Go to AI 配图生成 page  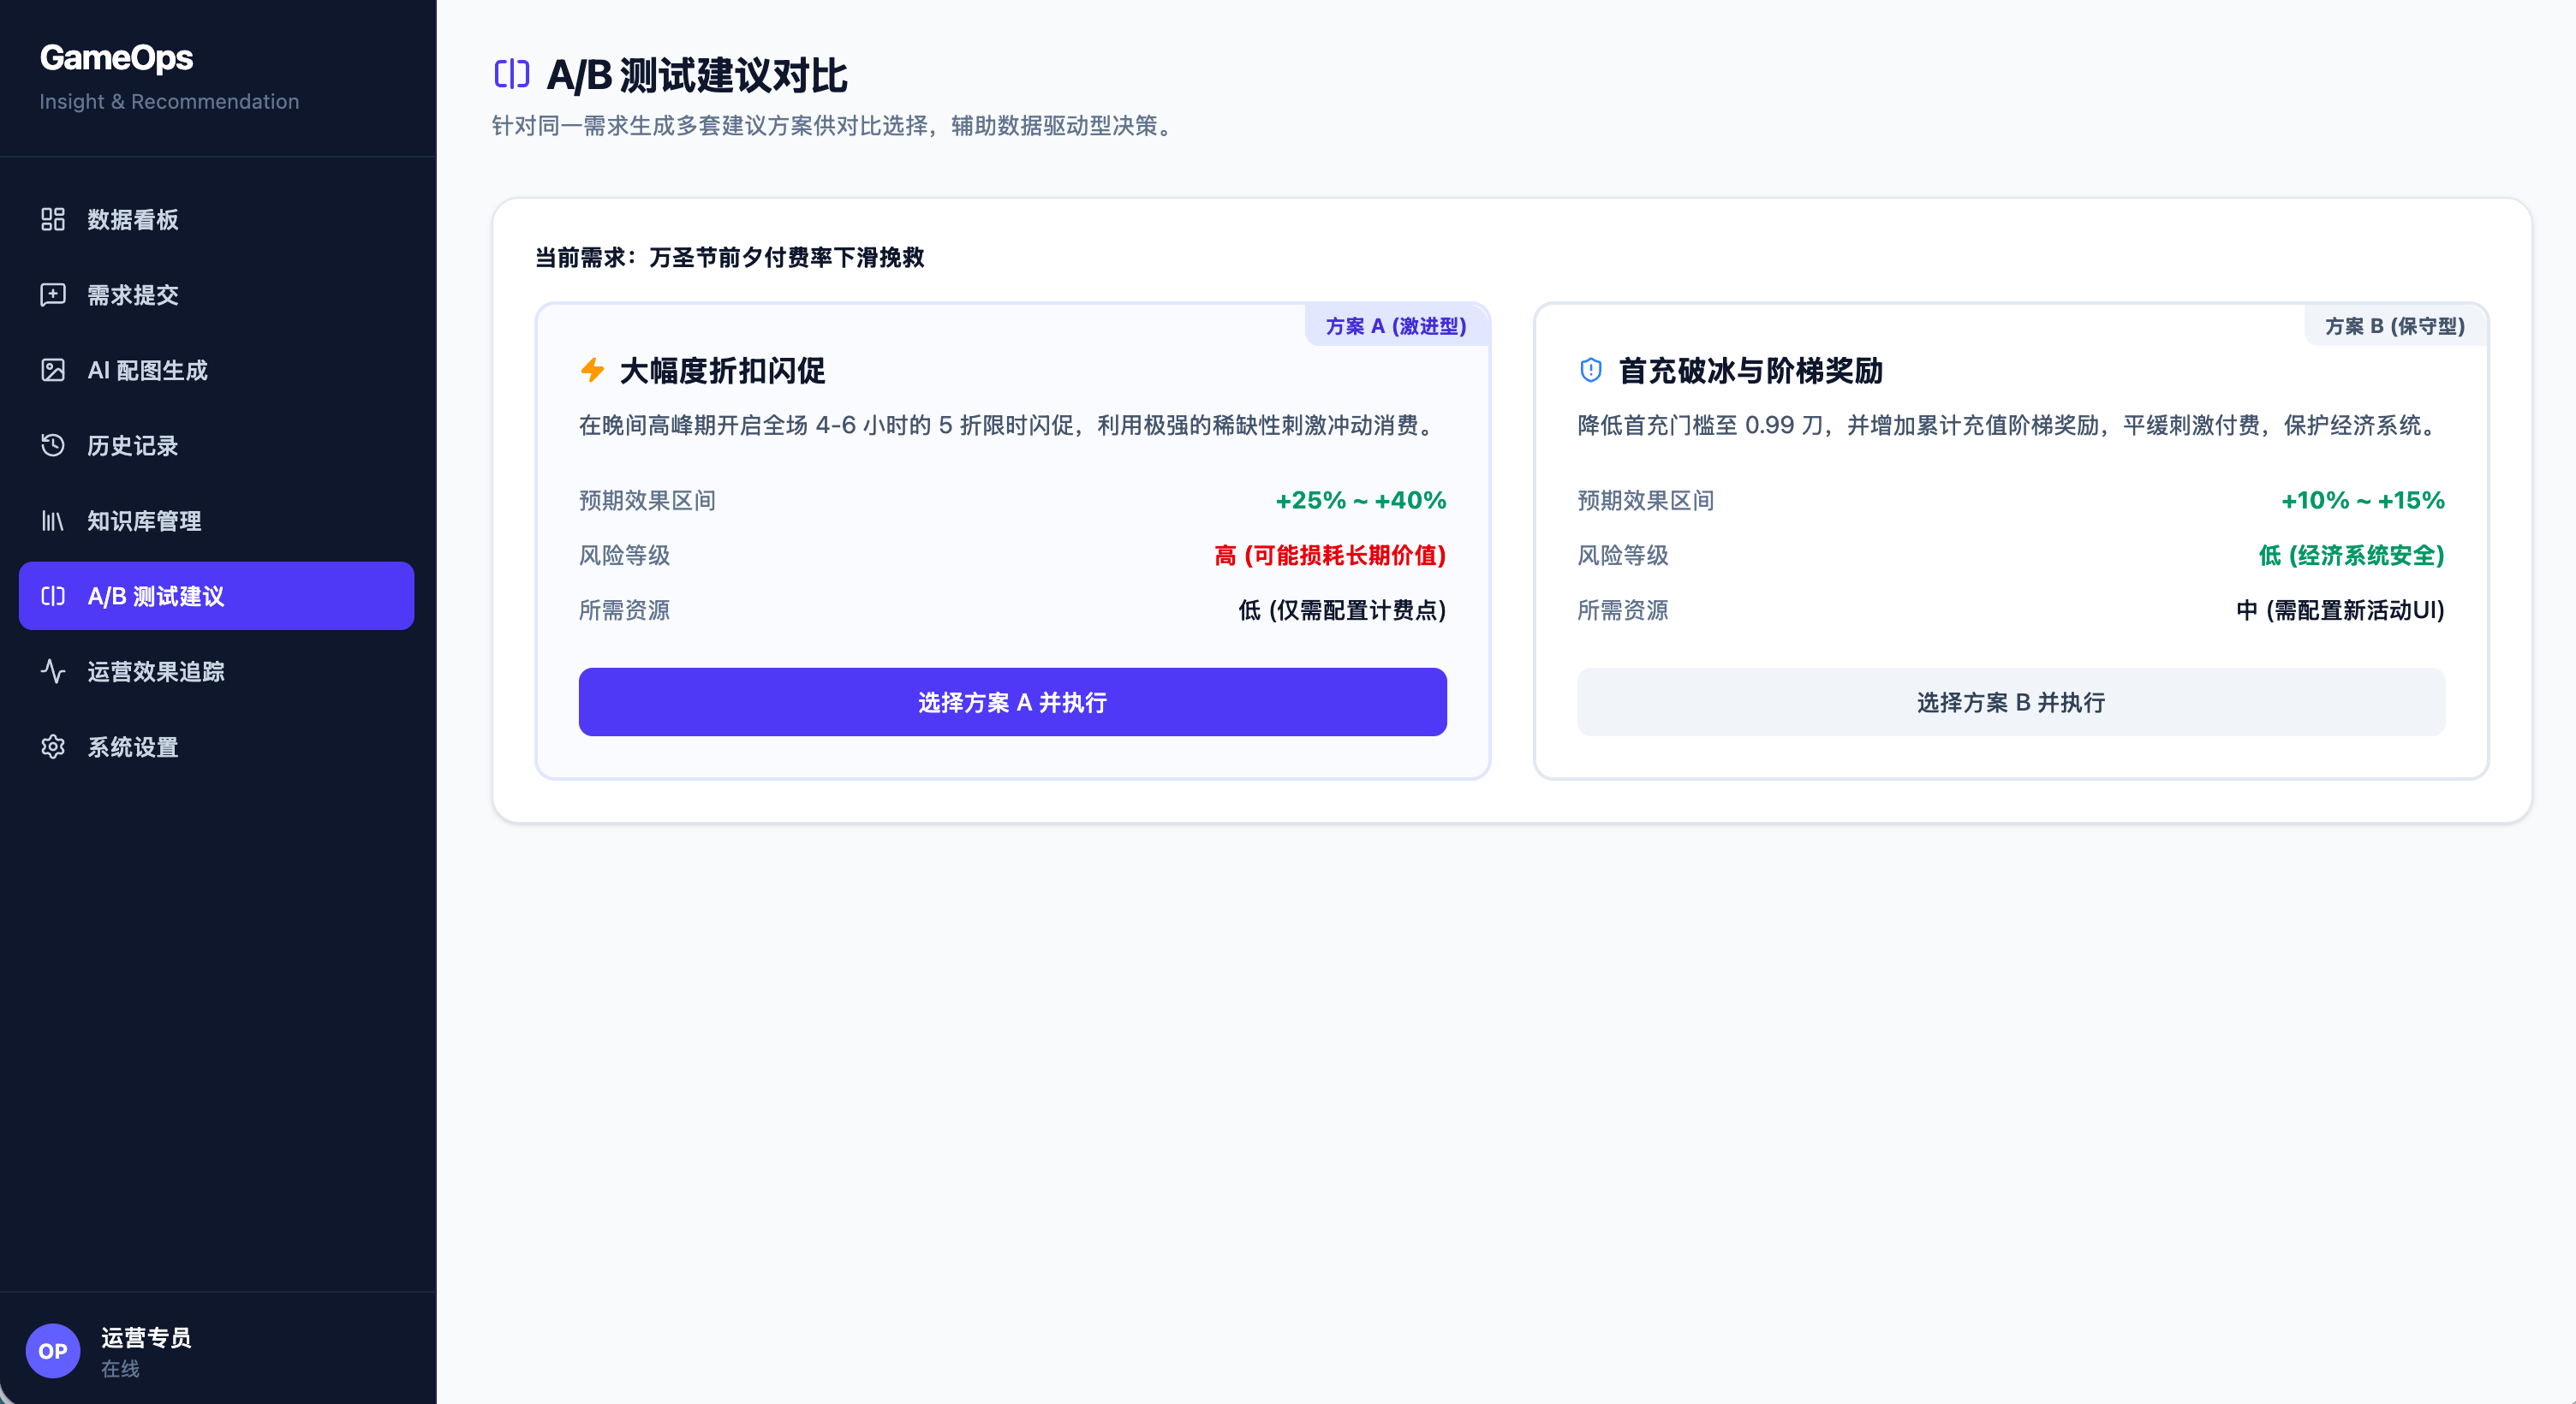[217, 370]
